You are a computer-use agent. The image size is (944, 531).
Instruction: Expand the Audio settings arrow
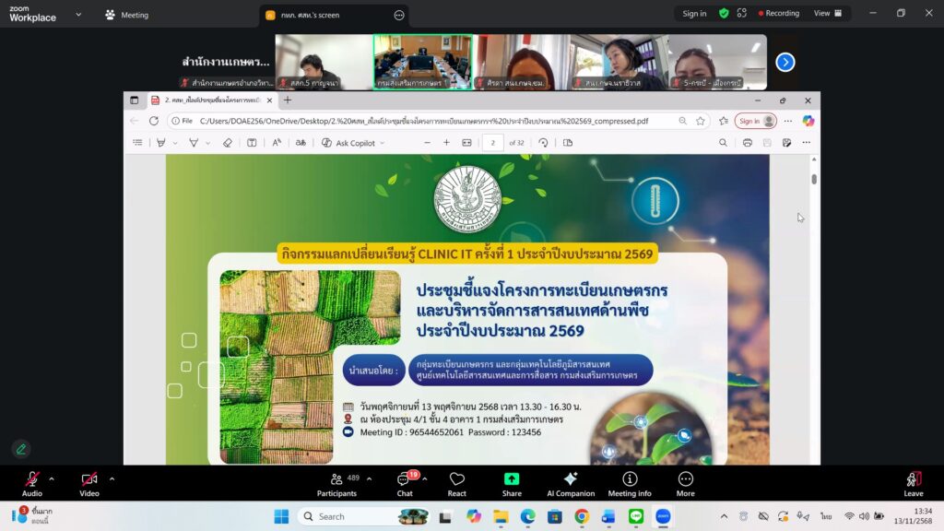tap(52, 478)
